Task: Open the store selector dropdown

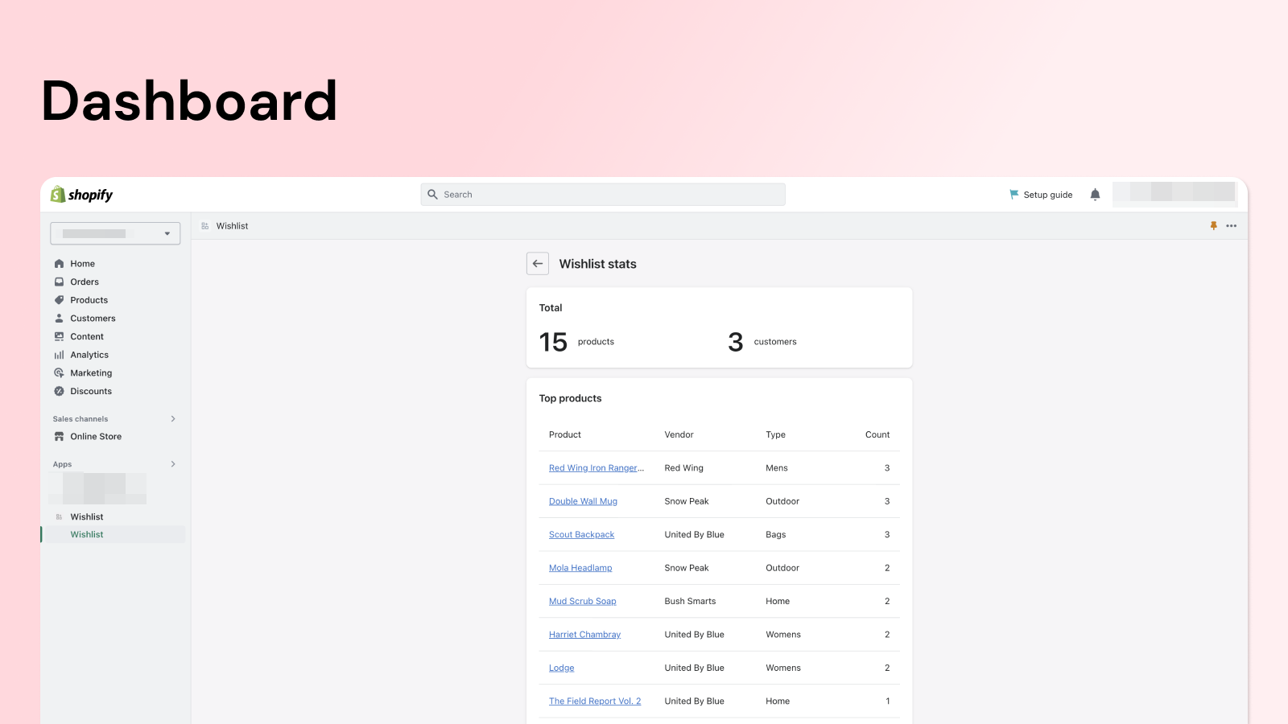Action: tap(114, 233)
